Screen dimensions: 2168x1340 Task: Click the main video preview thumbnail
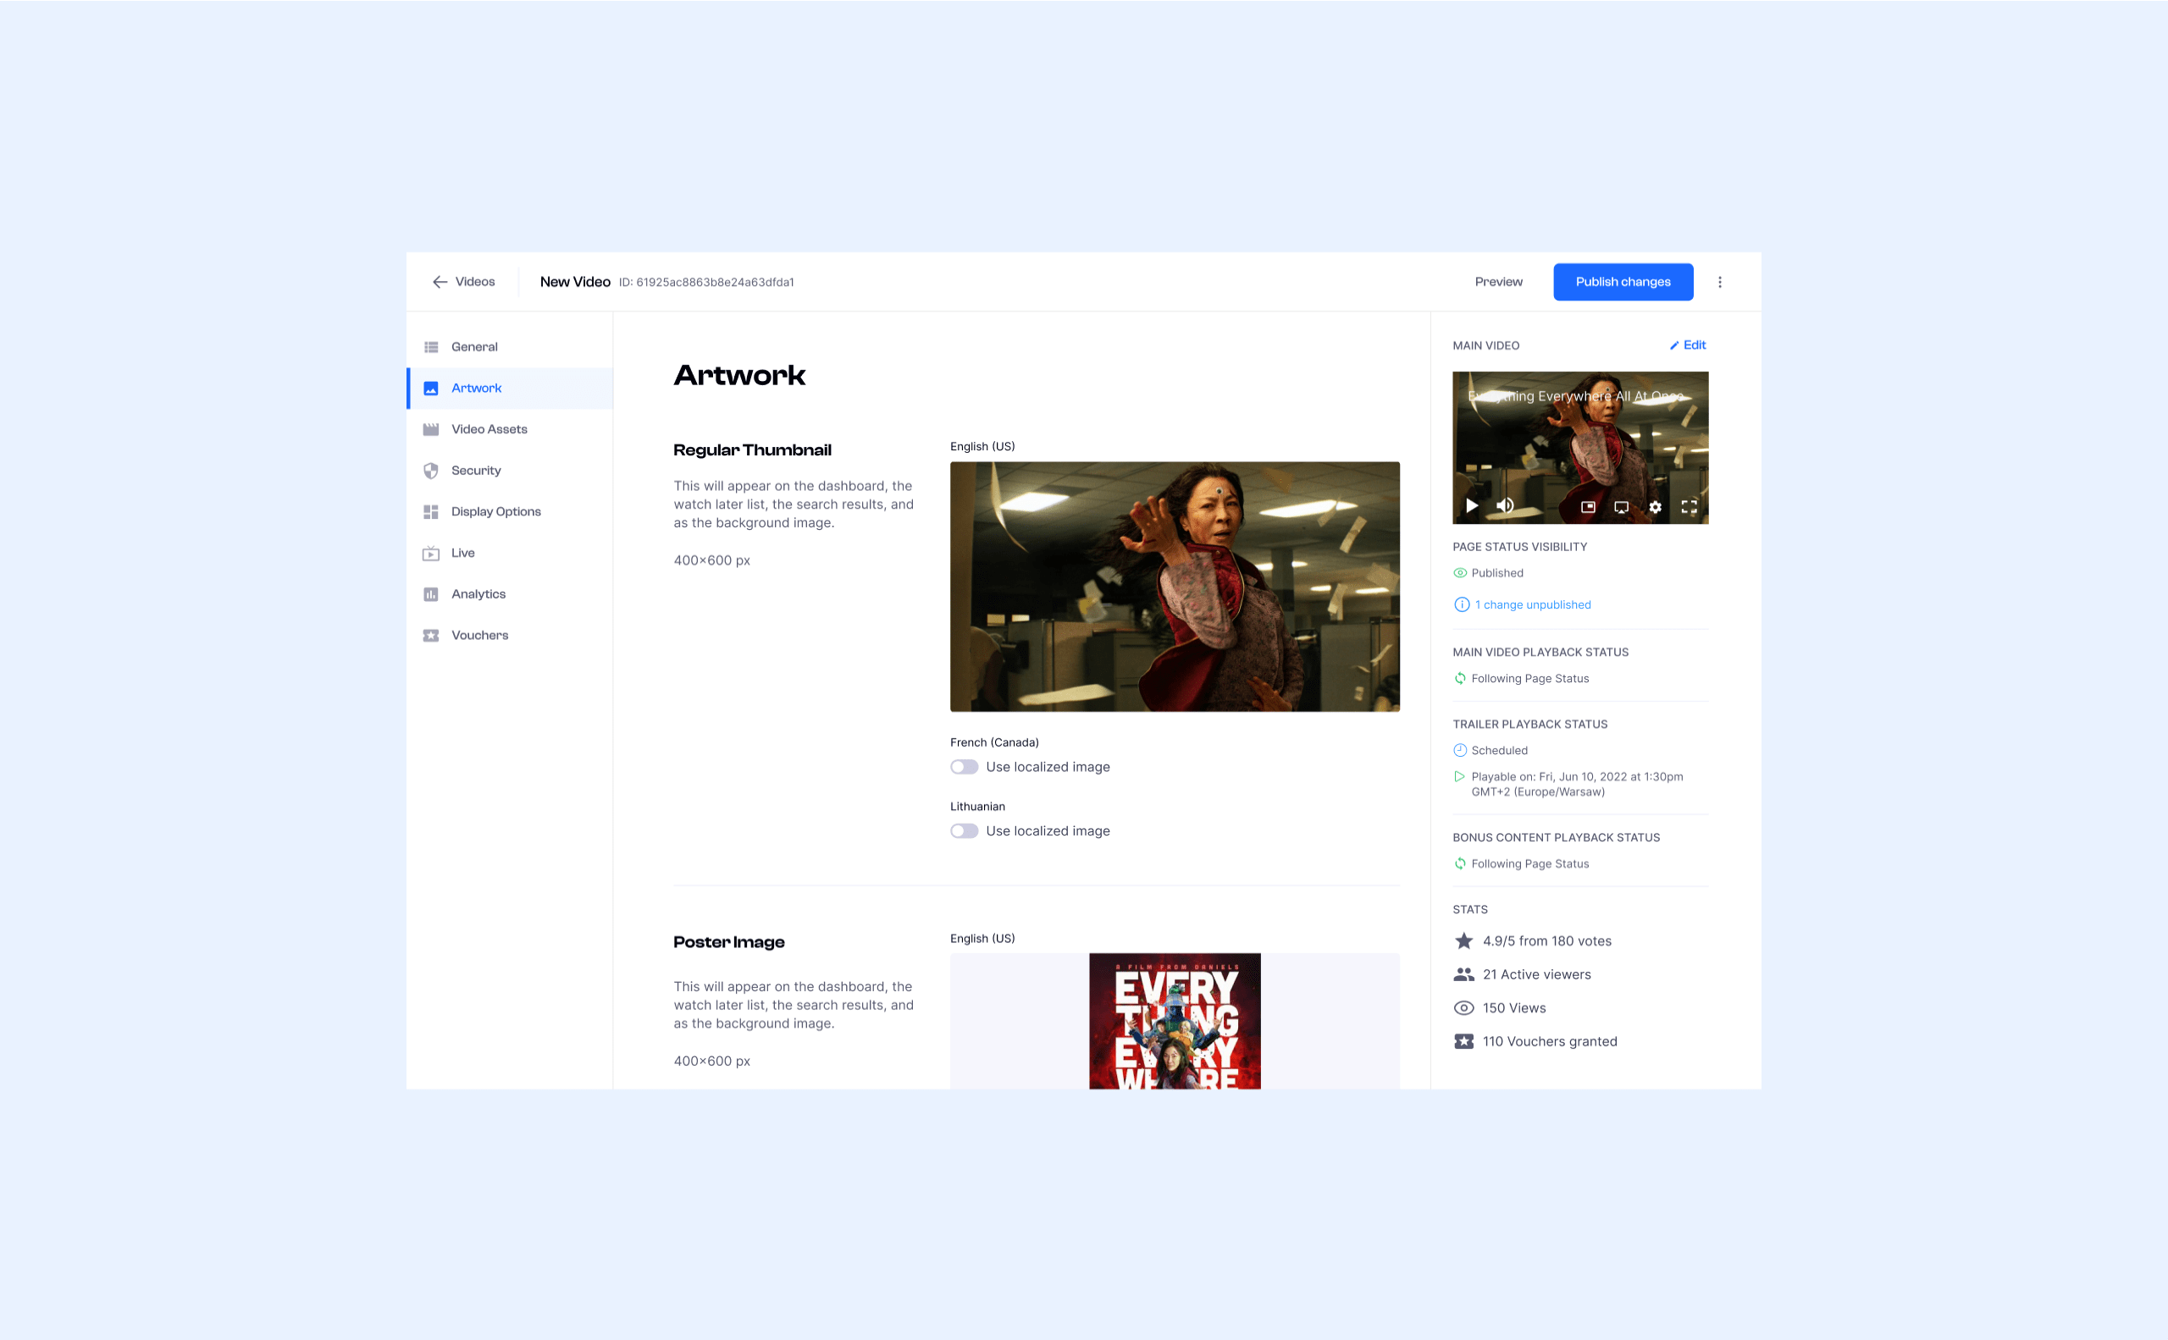pos(1580,448)
